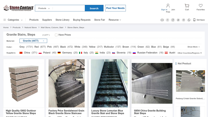Open the Stone Library menu item
Image resolution: width=208 pixels, height=117 pixels.
click(62, 20)
